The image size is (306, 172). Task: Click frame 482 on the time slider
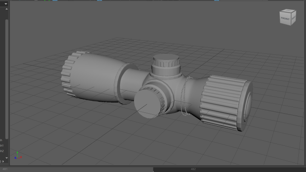(193, 169)
